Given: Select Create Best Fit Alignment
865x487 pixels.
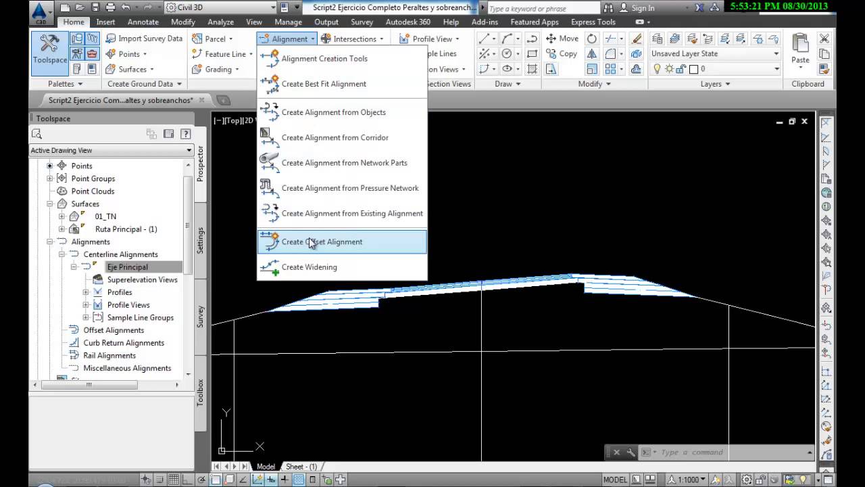Looking at the screenshot, I should click(342, 84).
